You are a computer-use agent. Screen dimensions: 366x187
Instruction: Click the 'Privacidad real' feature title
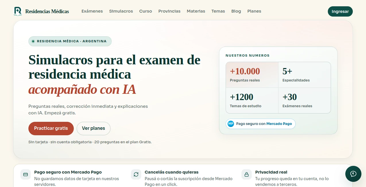pos(271,172)
